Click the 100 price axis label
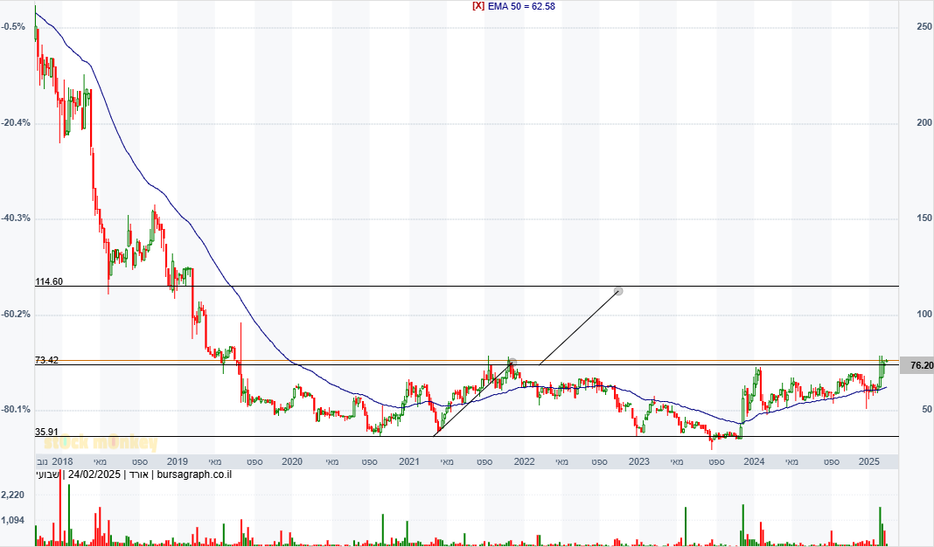This screenshot has height=547, width=934. 924,314
